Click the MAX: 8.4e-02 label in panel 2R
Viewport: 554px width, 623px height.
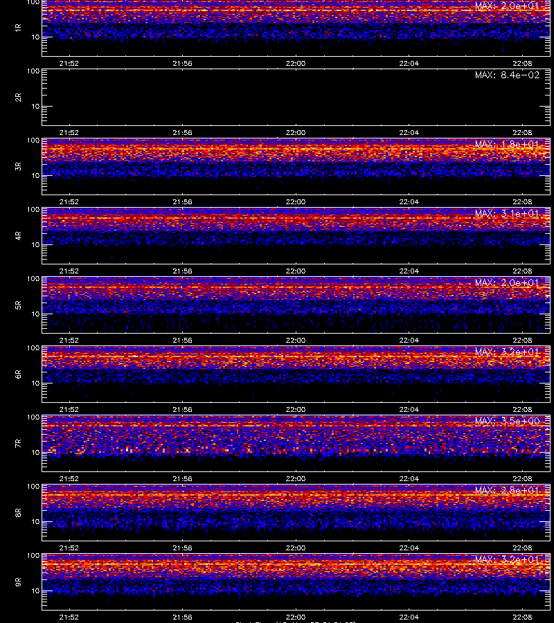(x=507, y=75)
